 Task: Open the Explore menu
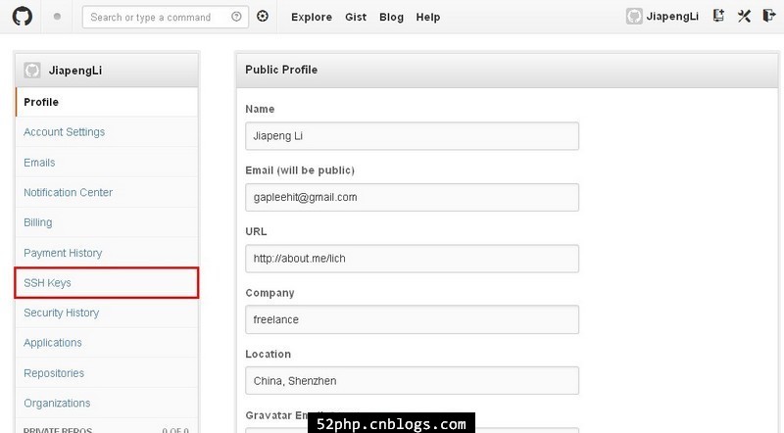pyautogui.click(x=312, y=17)
